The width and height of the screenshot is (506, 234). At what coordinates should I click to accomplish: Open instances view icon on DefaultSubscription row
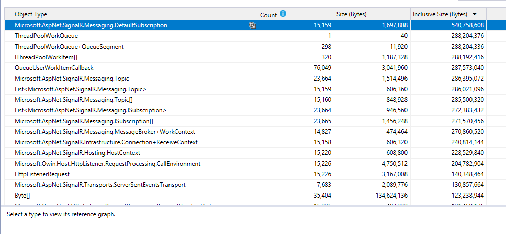click(252, 25)
